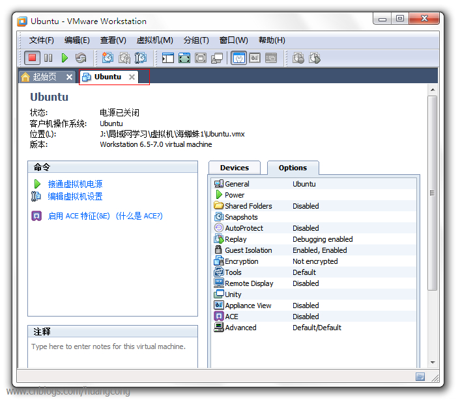Click the Revert to Snapshot toolbar icon
460x403 pixels.
[124, 58]
